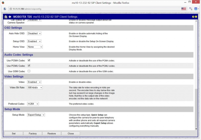Open the help question mark icon
The height and width of the screenshot is (140, 201).
(x=193, y=17)
